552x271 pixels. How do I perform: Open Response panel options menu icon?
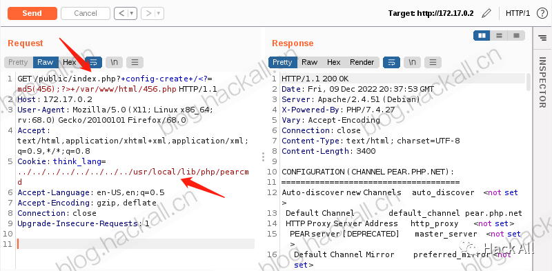click(433, 62)
